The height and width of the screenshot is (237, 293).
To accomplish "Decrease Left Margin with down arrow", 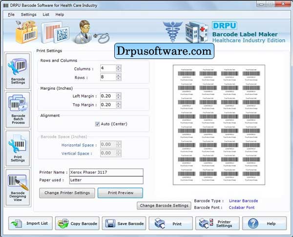I will click(x=119, y=98).
